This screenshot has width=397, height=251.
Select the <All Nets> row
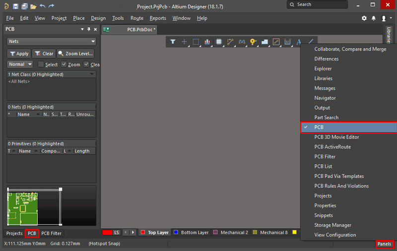pyautogui.click(x=52, y=81)
